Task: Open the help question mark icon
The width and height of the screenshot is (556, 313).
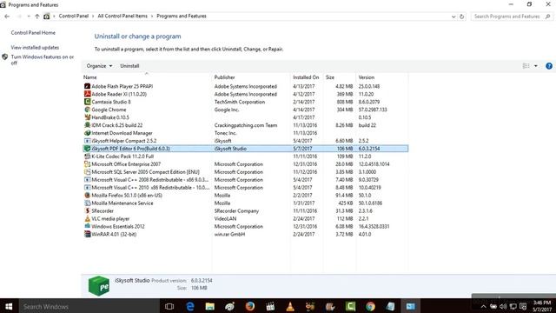Action: pos(549,66)
